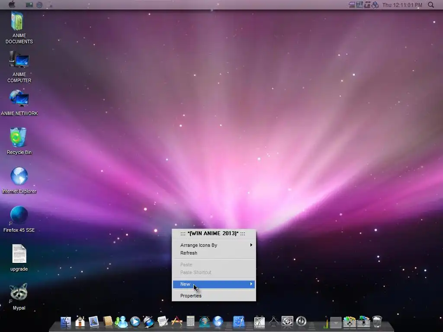
Task: Launch the blue play-button media player
Action: (135, 322)
